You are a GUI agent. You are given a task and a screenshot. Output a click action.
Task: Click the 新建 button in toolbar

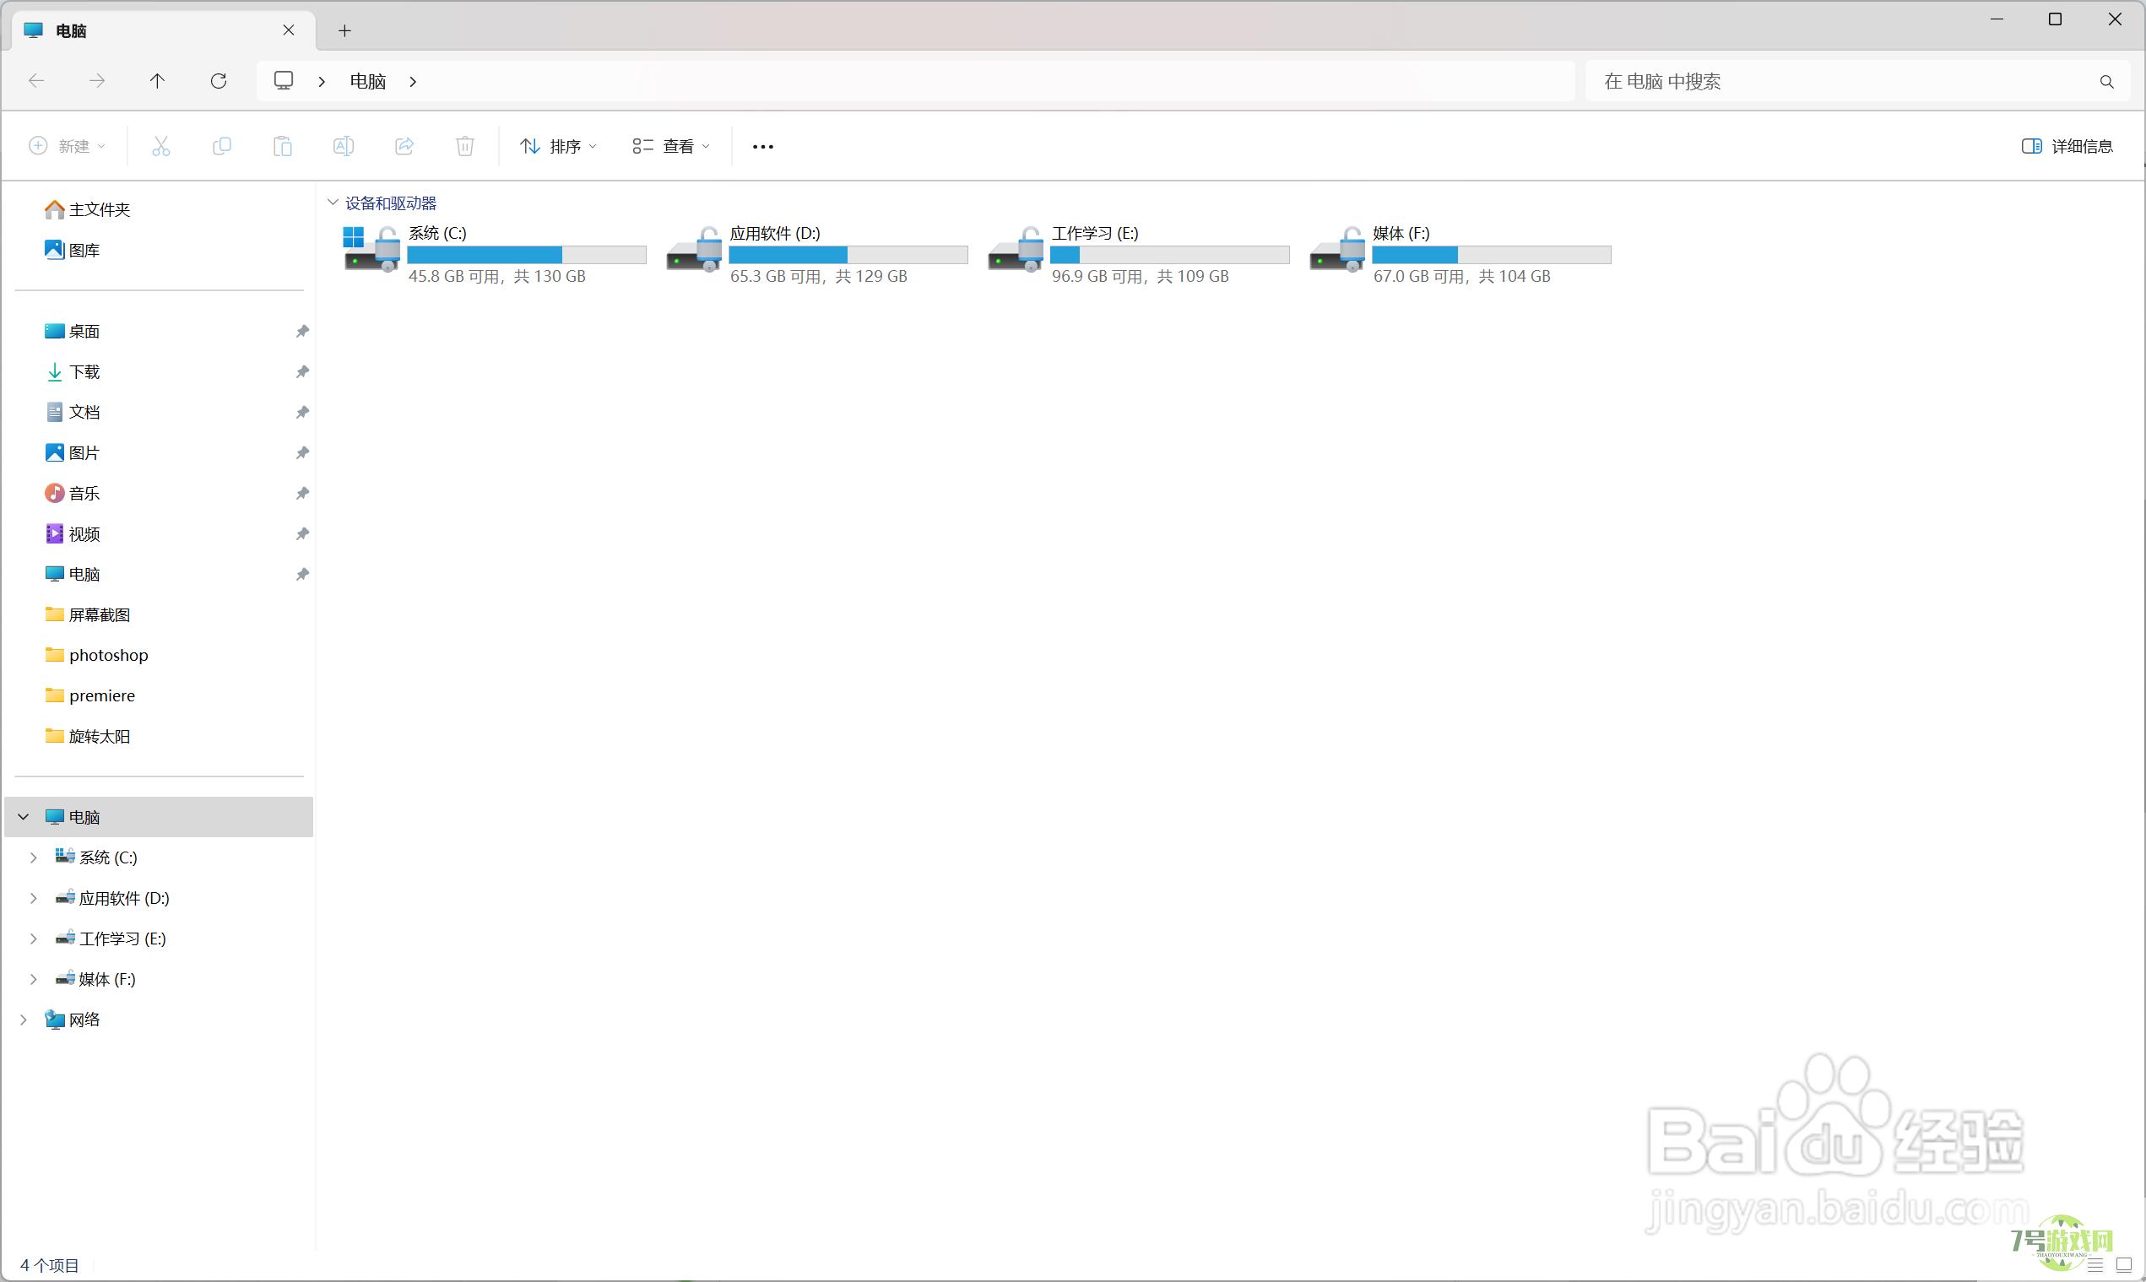point(66,145)
